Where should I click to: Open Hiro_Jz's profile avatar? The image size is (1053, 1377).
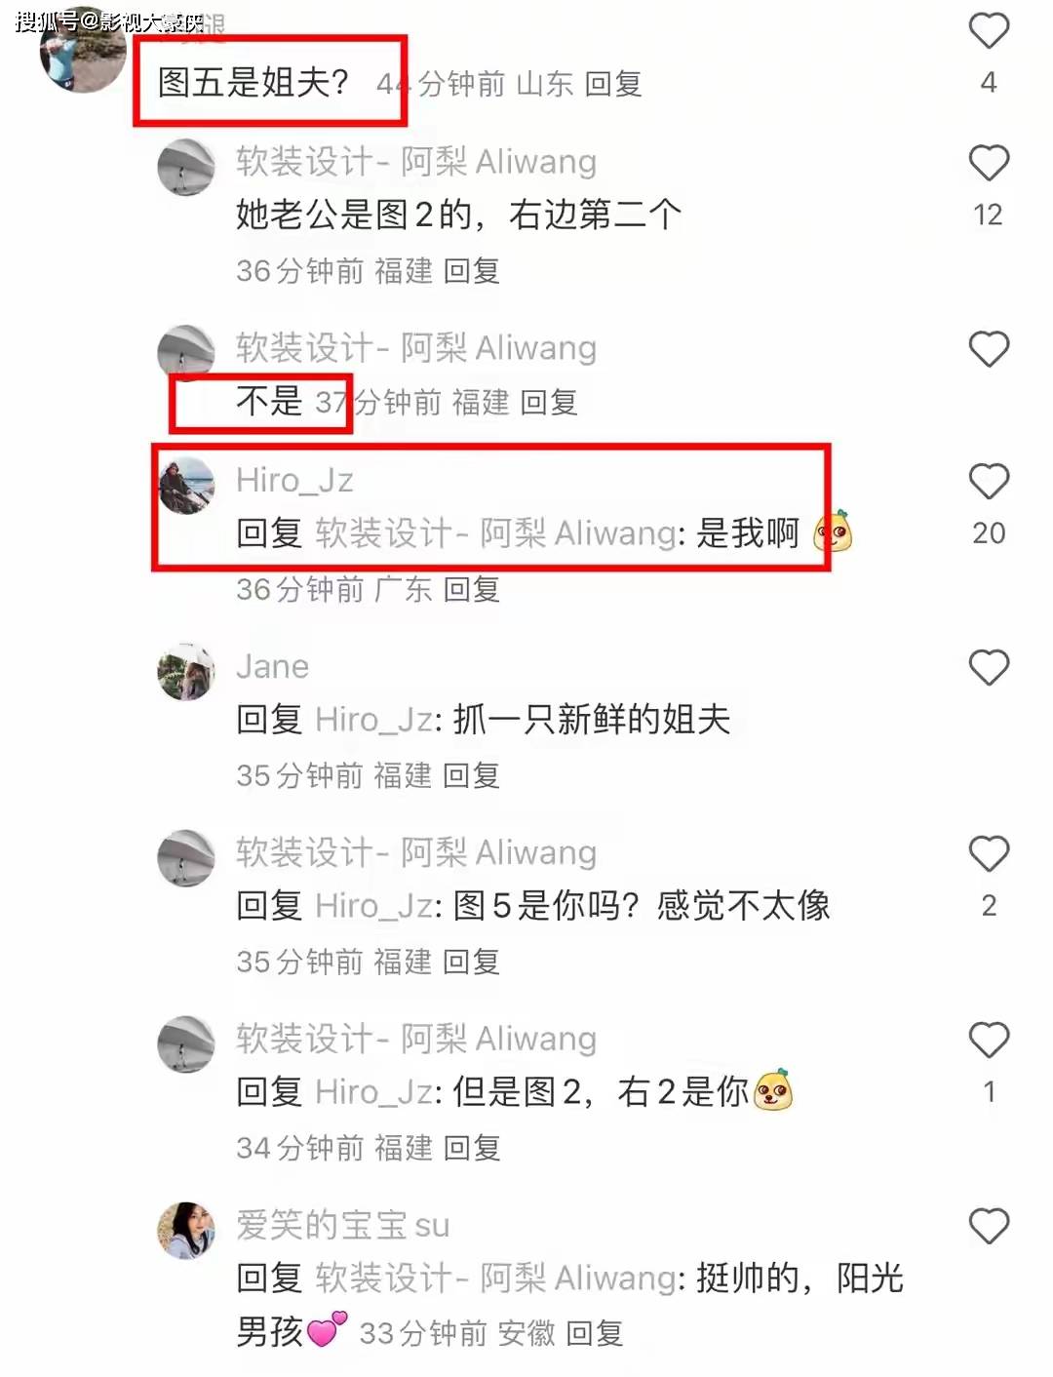[x=186, y=485]
